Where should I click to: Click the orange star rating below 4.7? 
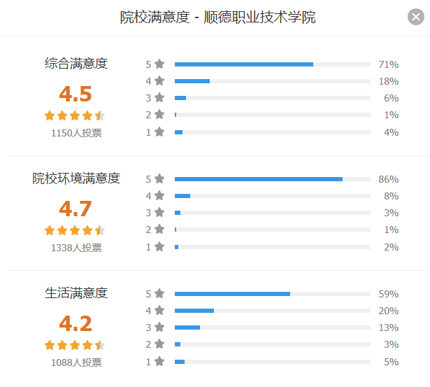[75, 230]
